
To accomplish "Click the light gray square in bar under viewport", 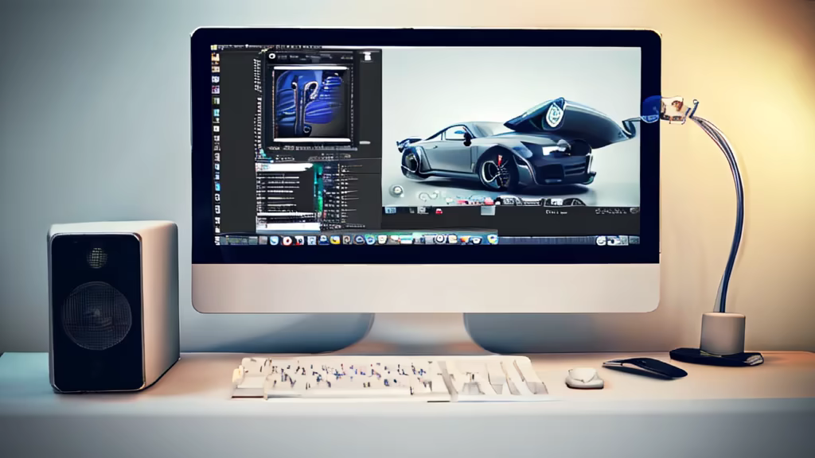I will 486,211.
